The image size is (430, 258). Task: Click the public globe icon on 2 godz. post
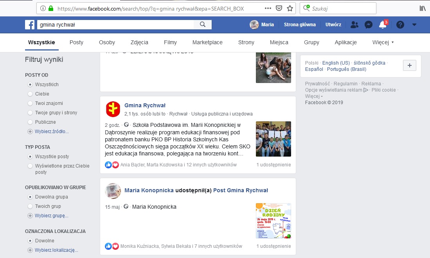[126, 125]
